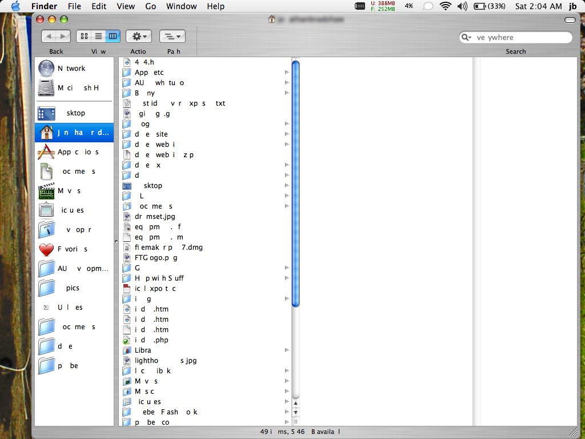
Task: Select the folder containing 'F ash'
Action: pyautogui.click(x=161, y=412)
